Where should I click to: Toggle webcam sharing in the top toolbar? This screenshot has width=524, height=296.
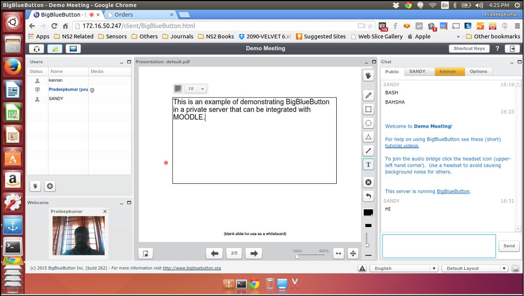point(55,49)
